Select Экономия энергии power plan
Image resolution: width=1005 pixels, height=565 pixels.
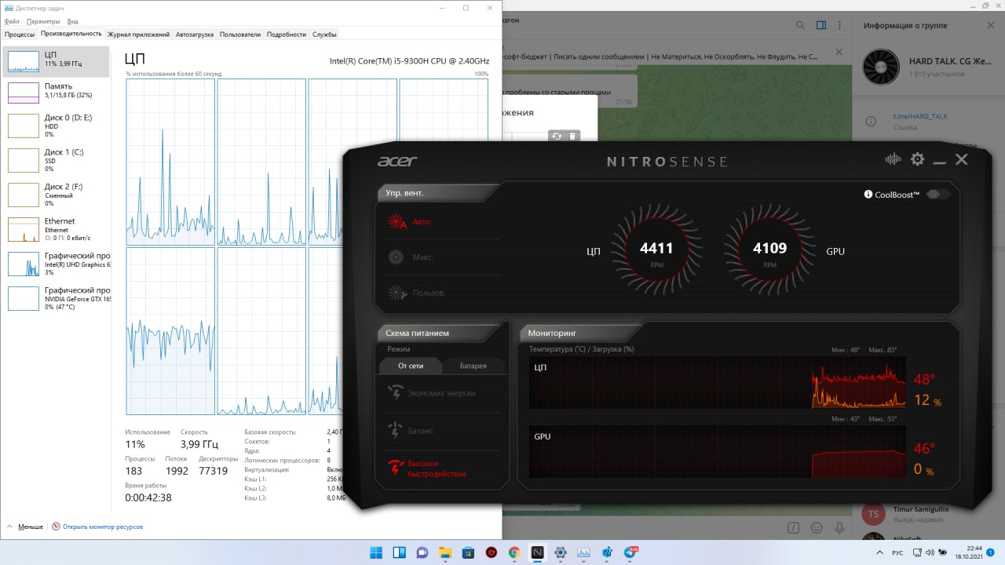441,393
